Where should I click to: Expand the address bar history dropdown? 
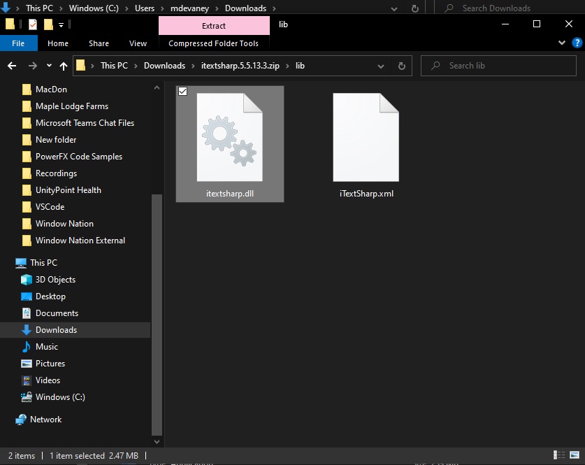380,66
